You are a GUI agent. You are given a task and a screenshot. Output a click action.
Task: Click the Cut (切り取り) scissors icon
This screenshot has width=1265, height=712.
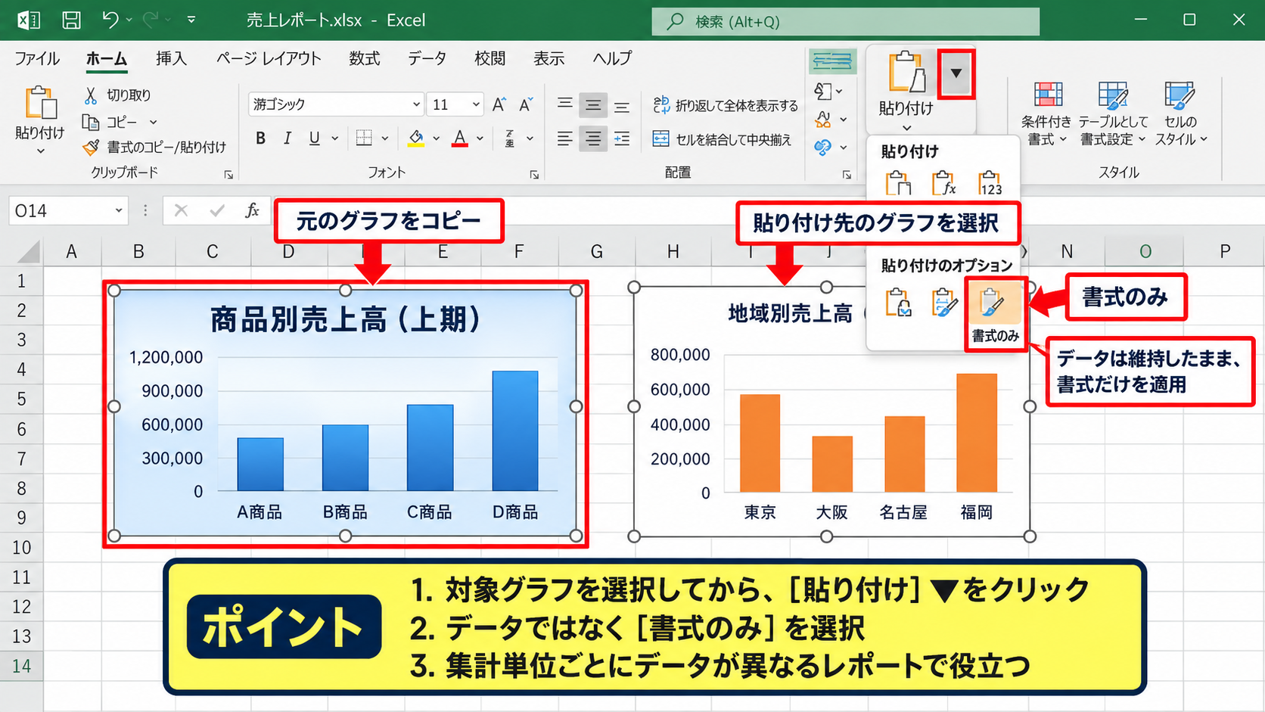(x=91, y=95)
